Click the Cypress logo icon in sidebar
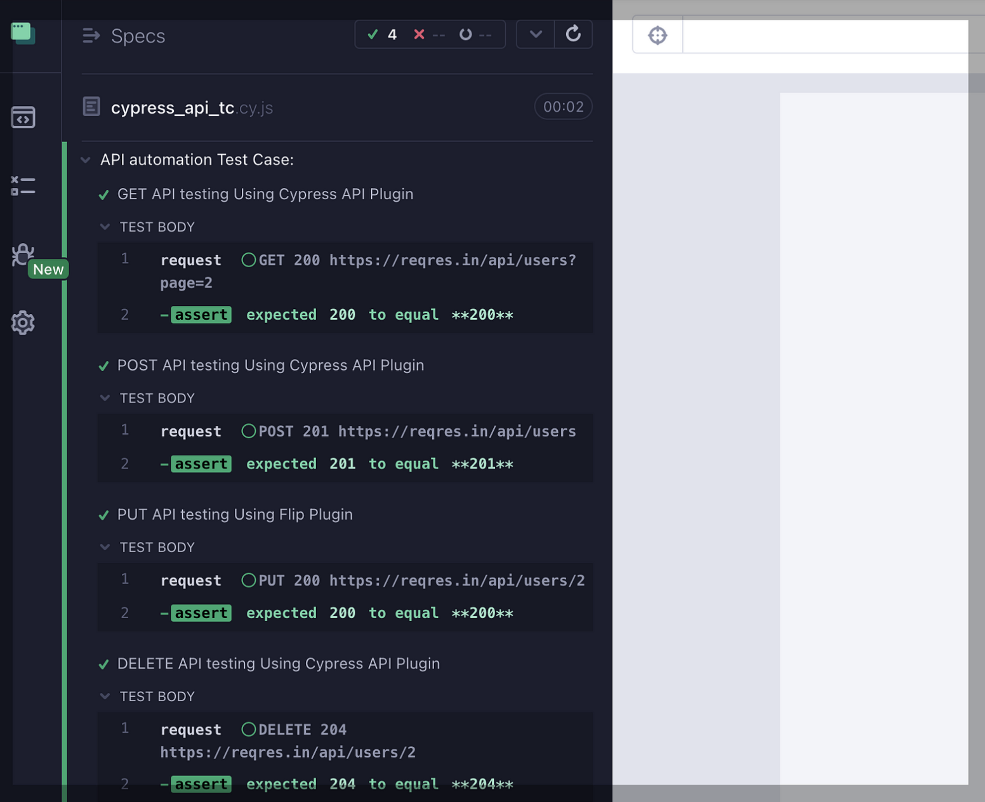The image size is (985, 802). tap(23, 33)
